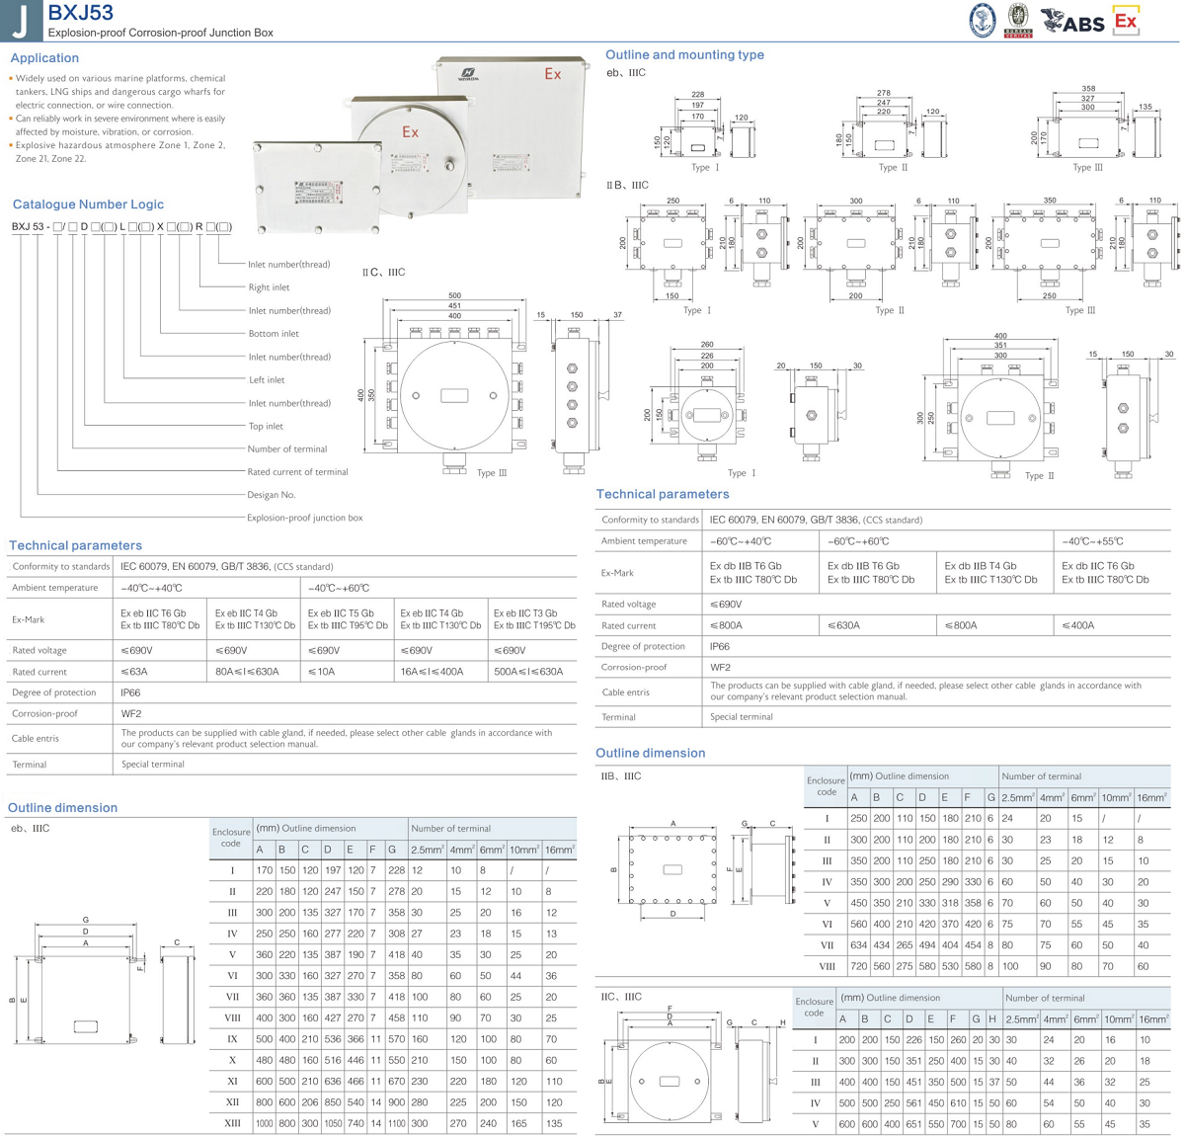Click the Bureau Veritas certification logo

coord(1017,21)
